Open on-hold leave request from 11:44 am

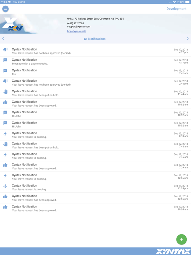(x=95, y=93)
